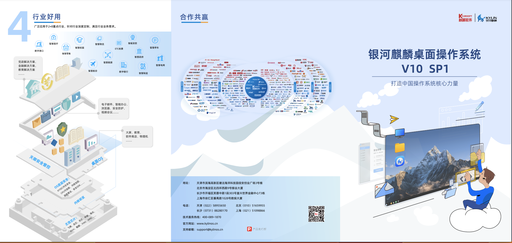
Task: Click the 智慧电网 power tower icon
Action: pos(160,58)
